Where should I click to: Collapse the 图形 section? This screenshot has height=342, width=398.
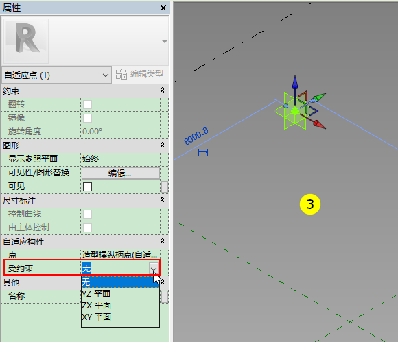point(162,145)
